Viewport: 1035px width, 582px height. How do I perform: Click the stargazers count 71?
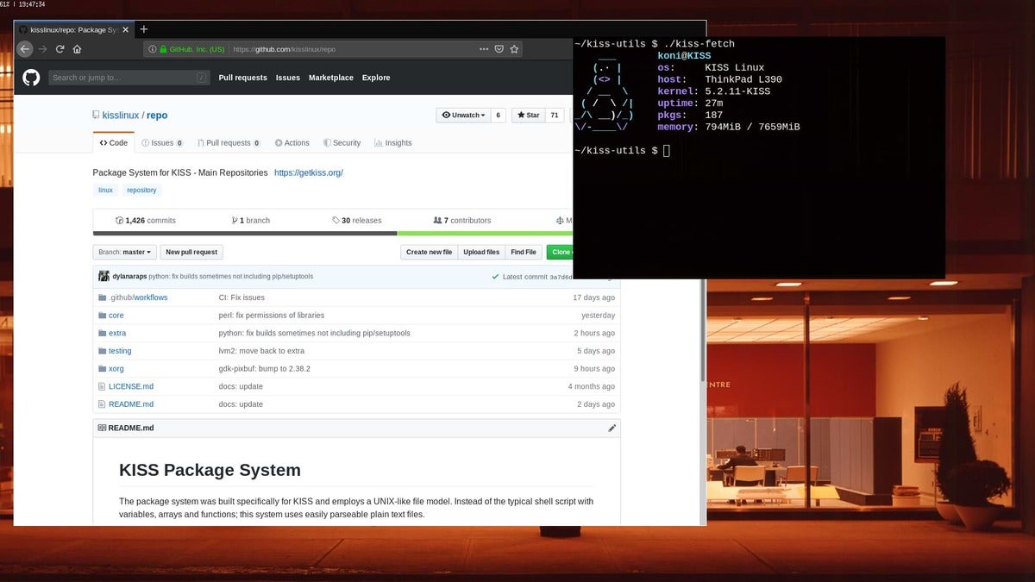coord(555,115)
